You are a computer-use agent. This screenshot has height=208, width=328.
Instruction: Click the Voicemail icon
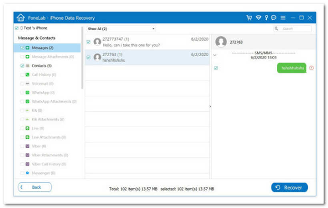[x=28, y=83]
